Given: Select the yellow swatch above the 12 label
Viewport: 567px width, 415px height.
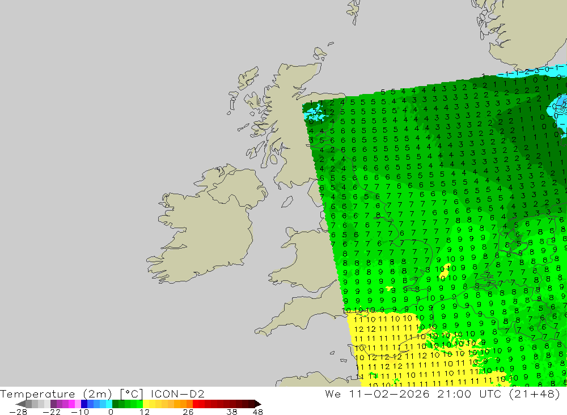Looking at the screenshot, I should 146,404.
